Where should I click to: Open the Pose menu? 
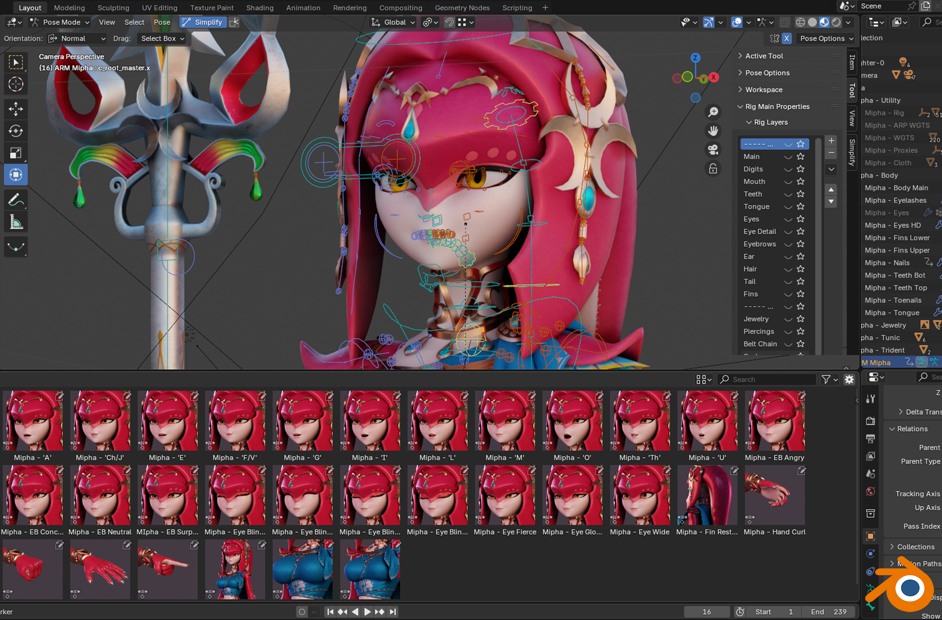[162, 22]
